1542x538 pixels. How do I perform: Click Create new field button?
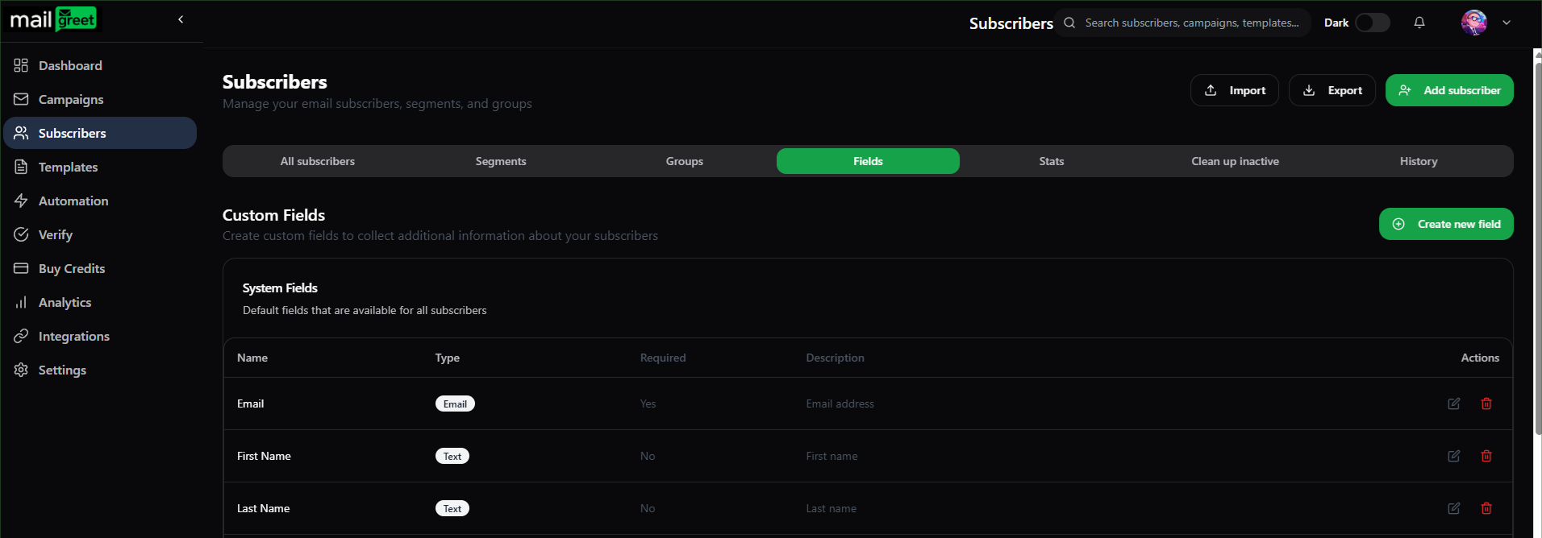(x=1446, y=224)
